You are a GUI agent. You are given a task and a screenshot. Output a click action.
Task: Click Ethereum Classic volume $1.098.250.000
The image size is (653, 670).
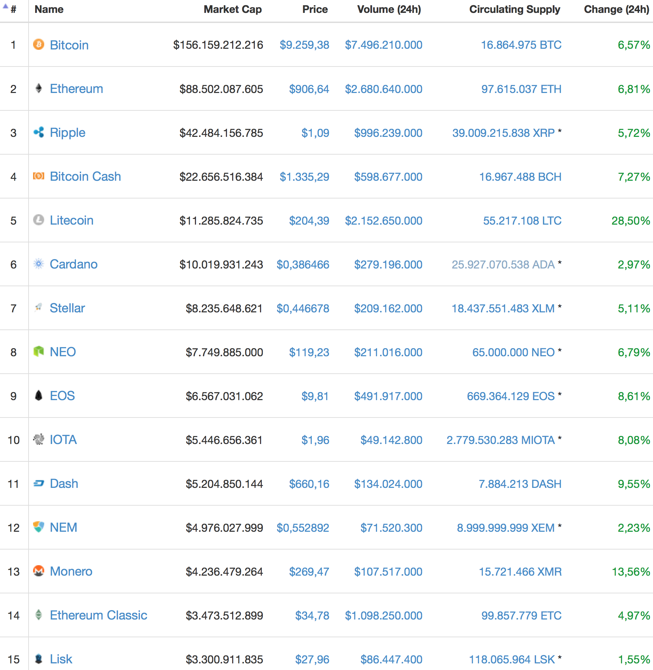384,616
